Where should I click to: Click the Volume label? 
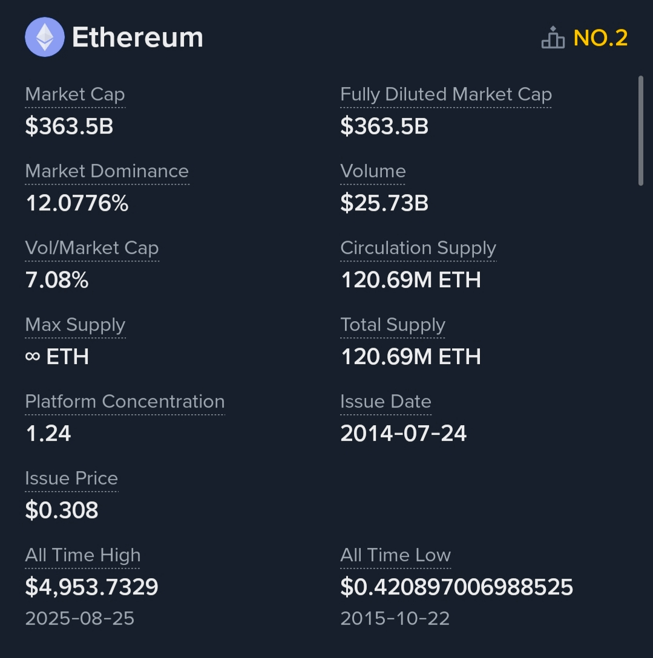point(373,171)
